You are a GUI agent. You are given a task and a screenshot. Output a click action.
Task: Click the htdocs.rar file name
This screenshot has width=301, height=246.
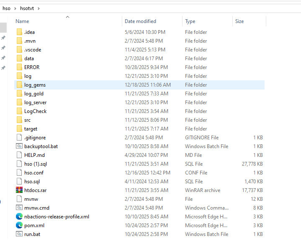(35, 190)
